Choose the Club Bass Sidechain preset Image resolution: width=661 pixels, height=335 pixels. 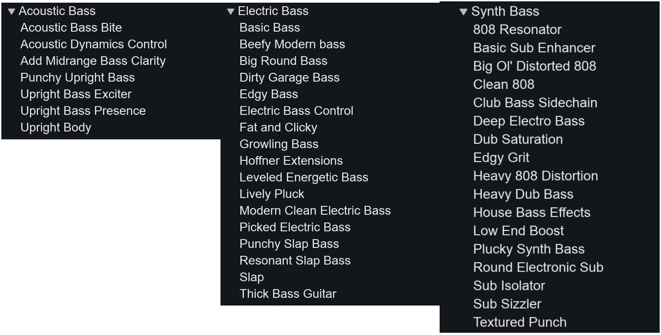[x=535, y=103]
